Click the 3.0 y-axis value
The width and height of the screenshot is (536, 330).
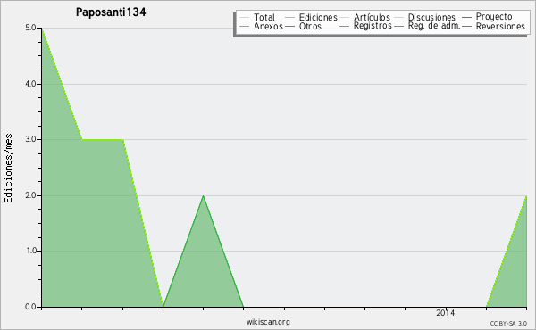30,139
